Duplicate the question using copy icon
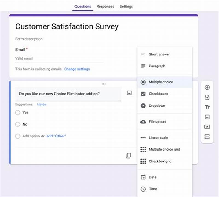Screen dimensions: 219x197 pyautogui.click(x=128, y=155)
